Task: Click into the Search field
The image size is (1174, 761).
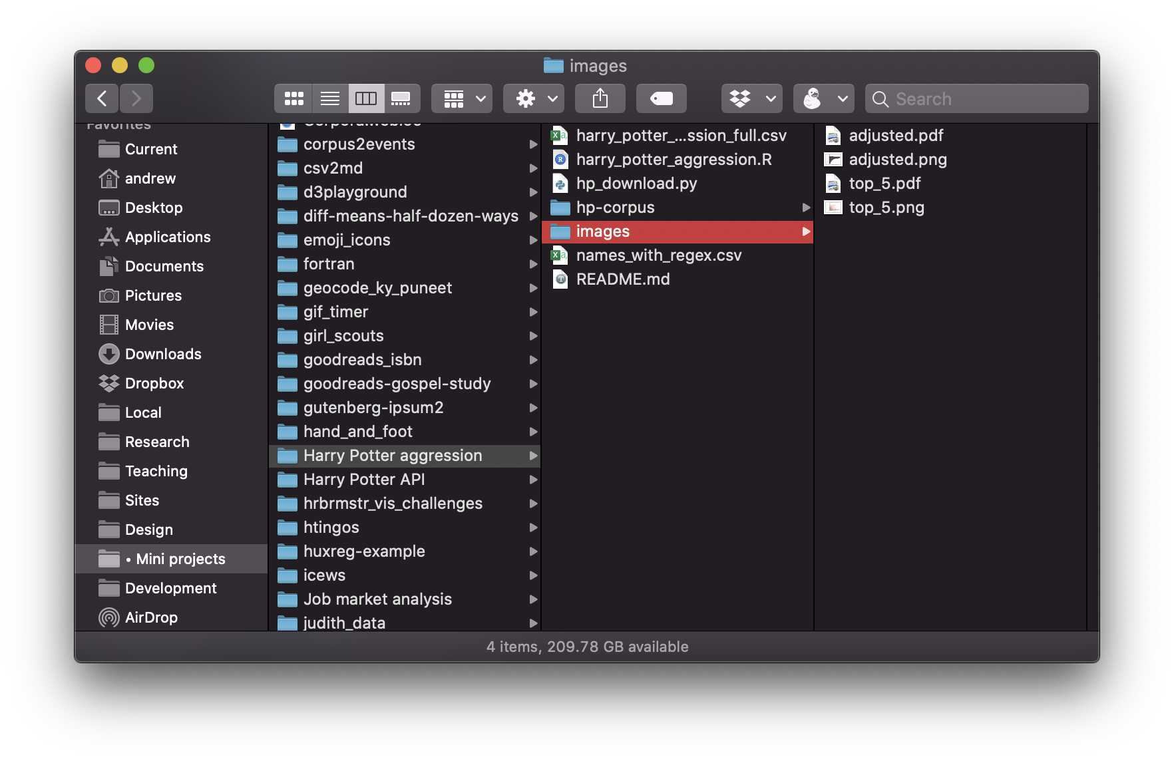Action: coord(985,99)
